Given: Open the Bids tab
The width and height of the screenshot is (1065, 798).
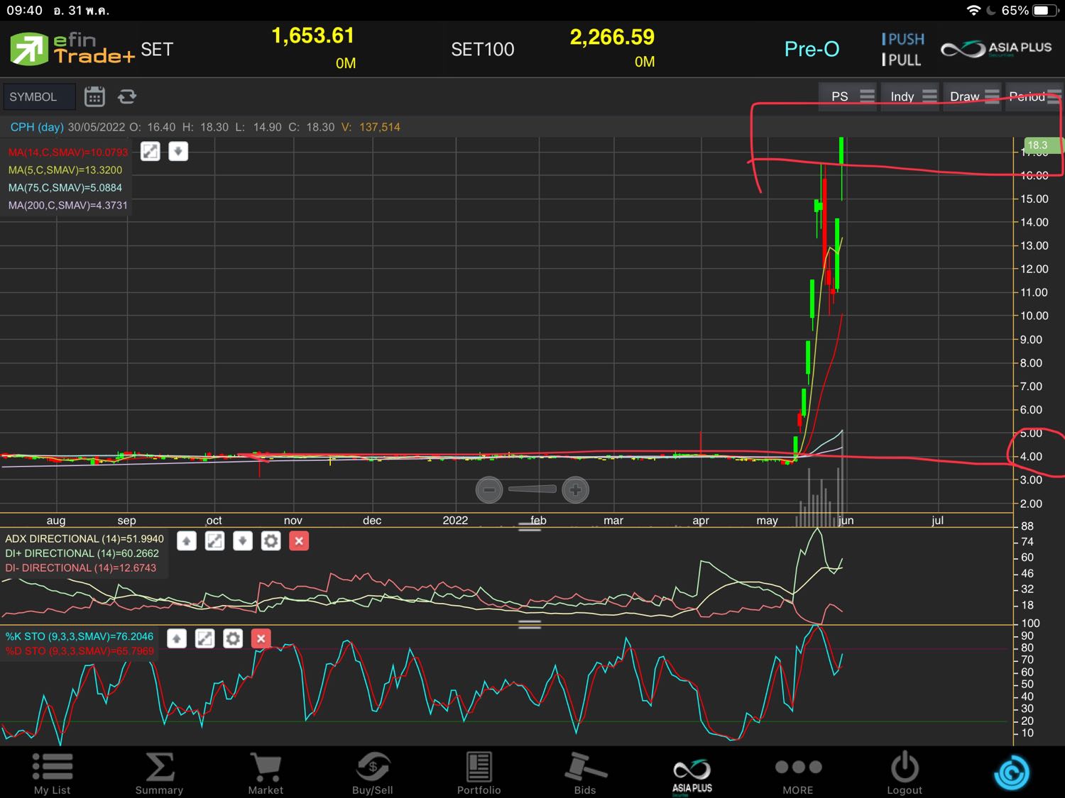Looking at the screenshot, I should coord(585,774).
